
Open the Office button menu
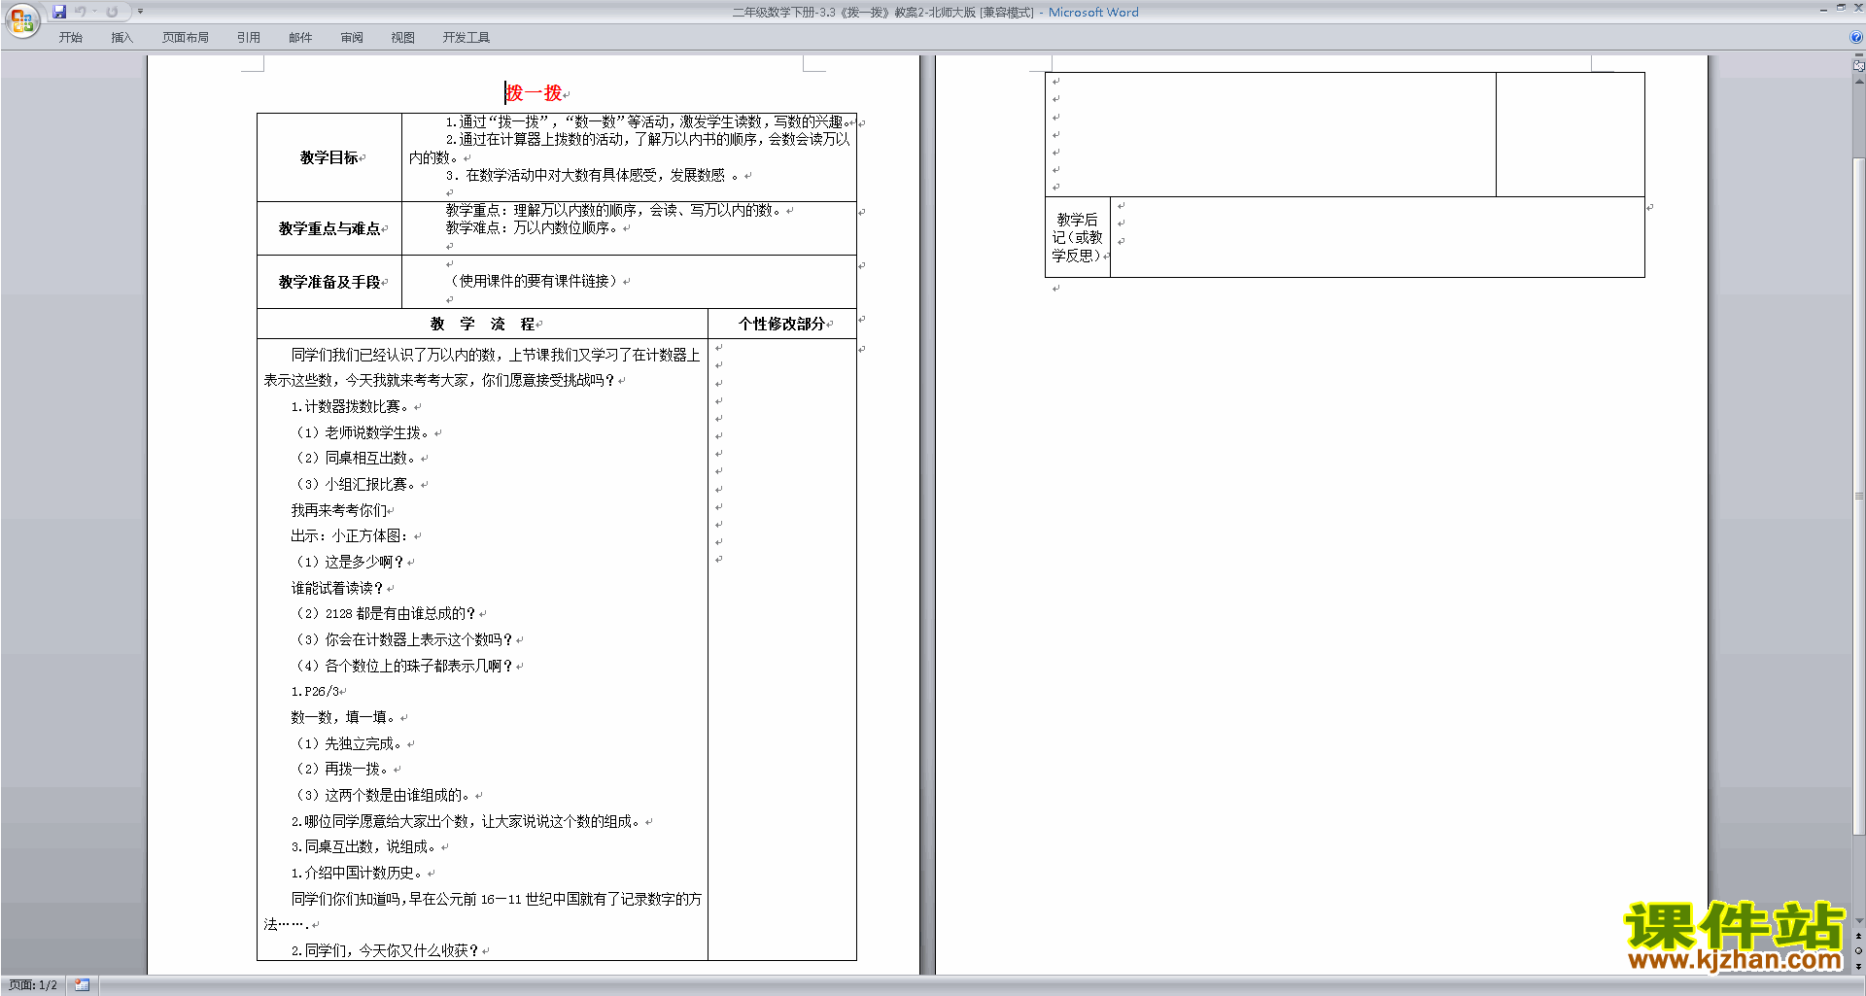click(21, 20)
